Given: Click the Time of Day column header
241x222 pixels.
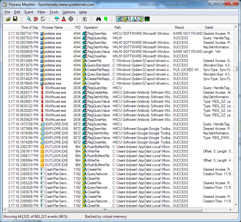Looking at the screenshot, I should 21,27.
